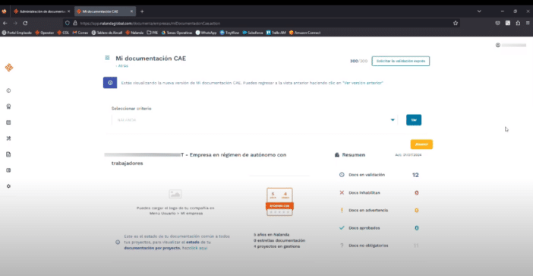Click the blue info icon box in banner
The image size is (533, 276).
tap(110, 83)
